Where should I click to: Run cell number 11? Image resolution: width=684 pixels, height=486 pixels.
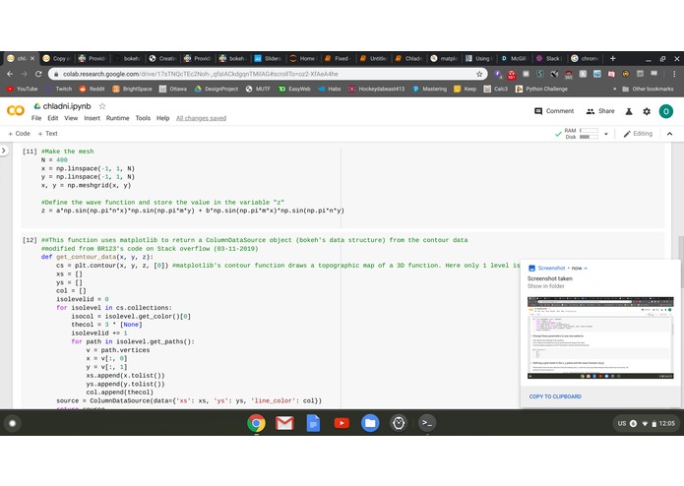(x=30, y=152)
